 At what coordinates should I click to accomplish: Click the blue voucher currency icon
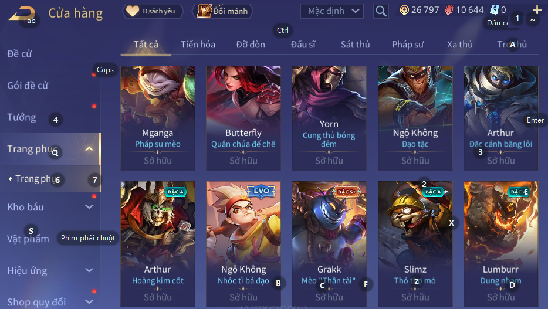[494, 10]
